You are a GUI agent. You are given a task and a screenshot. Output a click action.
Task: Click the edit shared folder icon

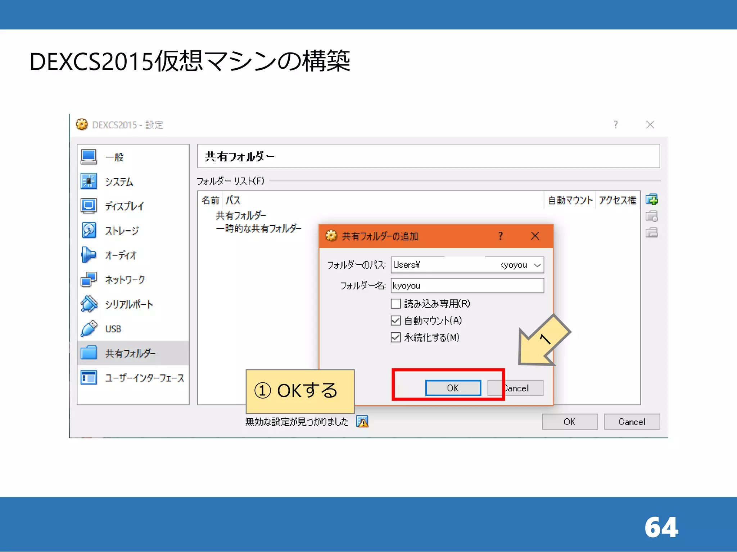pyautogui.click(x=652, y=216)
